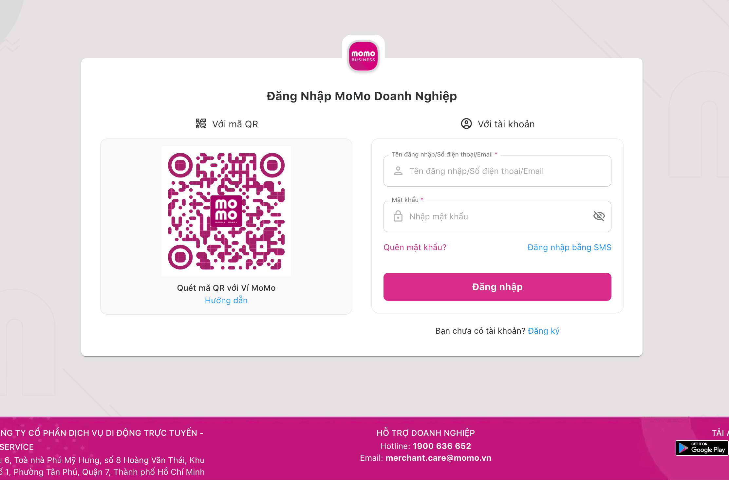
Task: Click the hotline number 1900 636 652
Action: pyautogui.click(x=442, y=446)
